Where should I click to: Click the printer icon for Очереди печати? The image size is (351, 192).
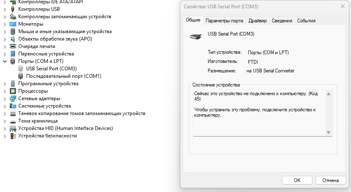pos(13,46)
